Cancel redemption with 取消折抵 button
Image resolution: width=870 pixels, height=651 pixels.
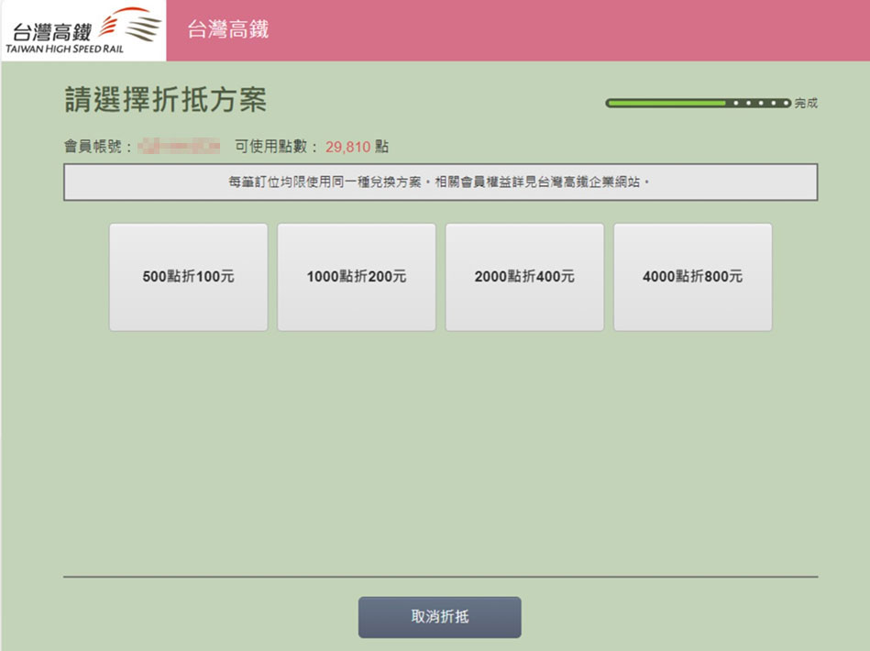tap(439, 616)
